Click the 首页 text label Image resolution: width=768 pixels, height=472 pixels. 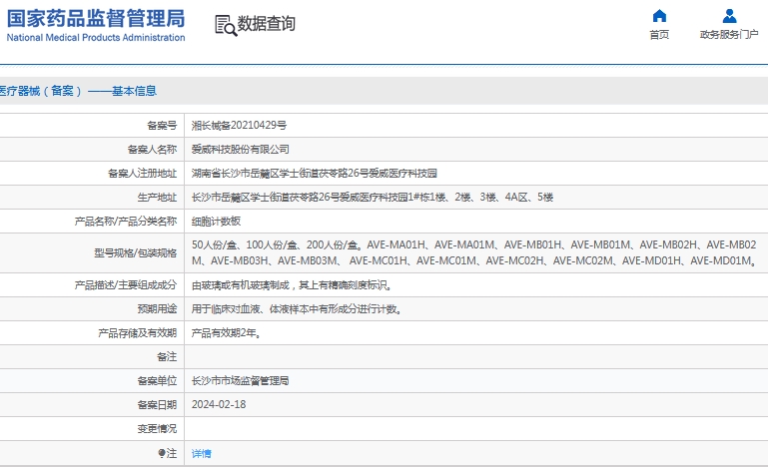pos(659,35)
